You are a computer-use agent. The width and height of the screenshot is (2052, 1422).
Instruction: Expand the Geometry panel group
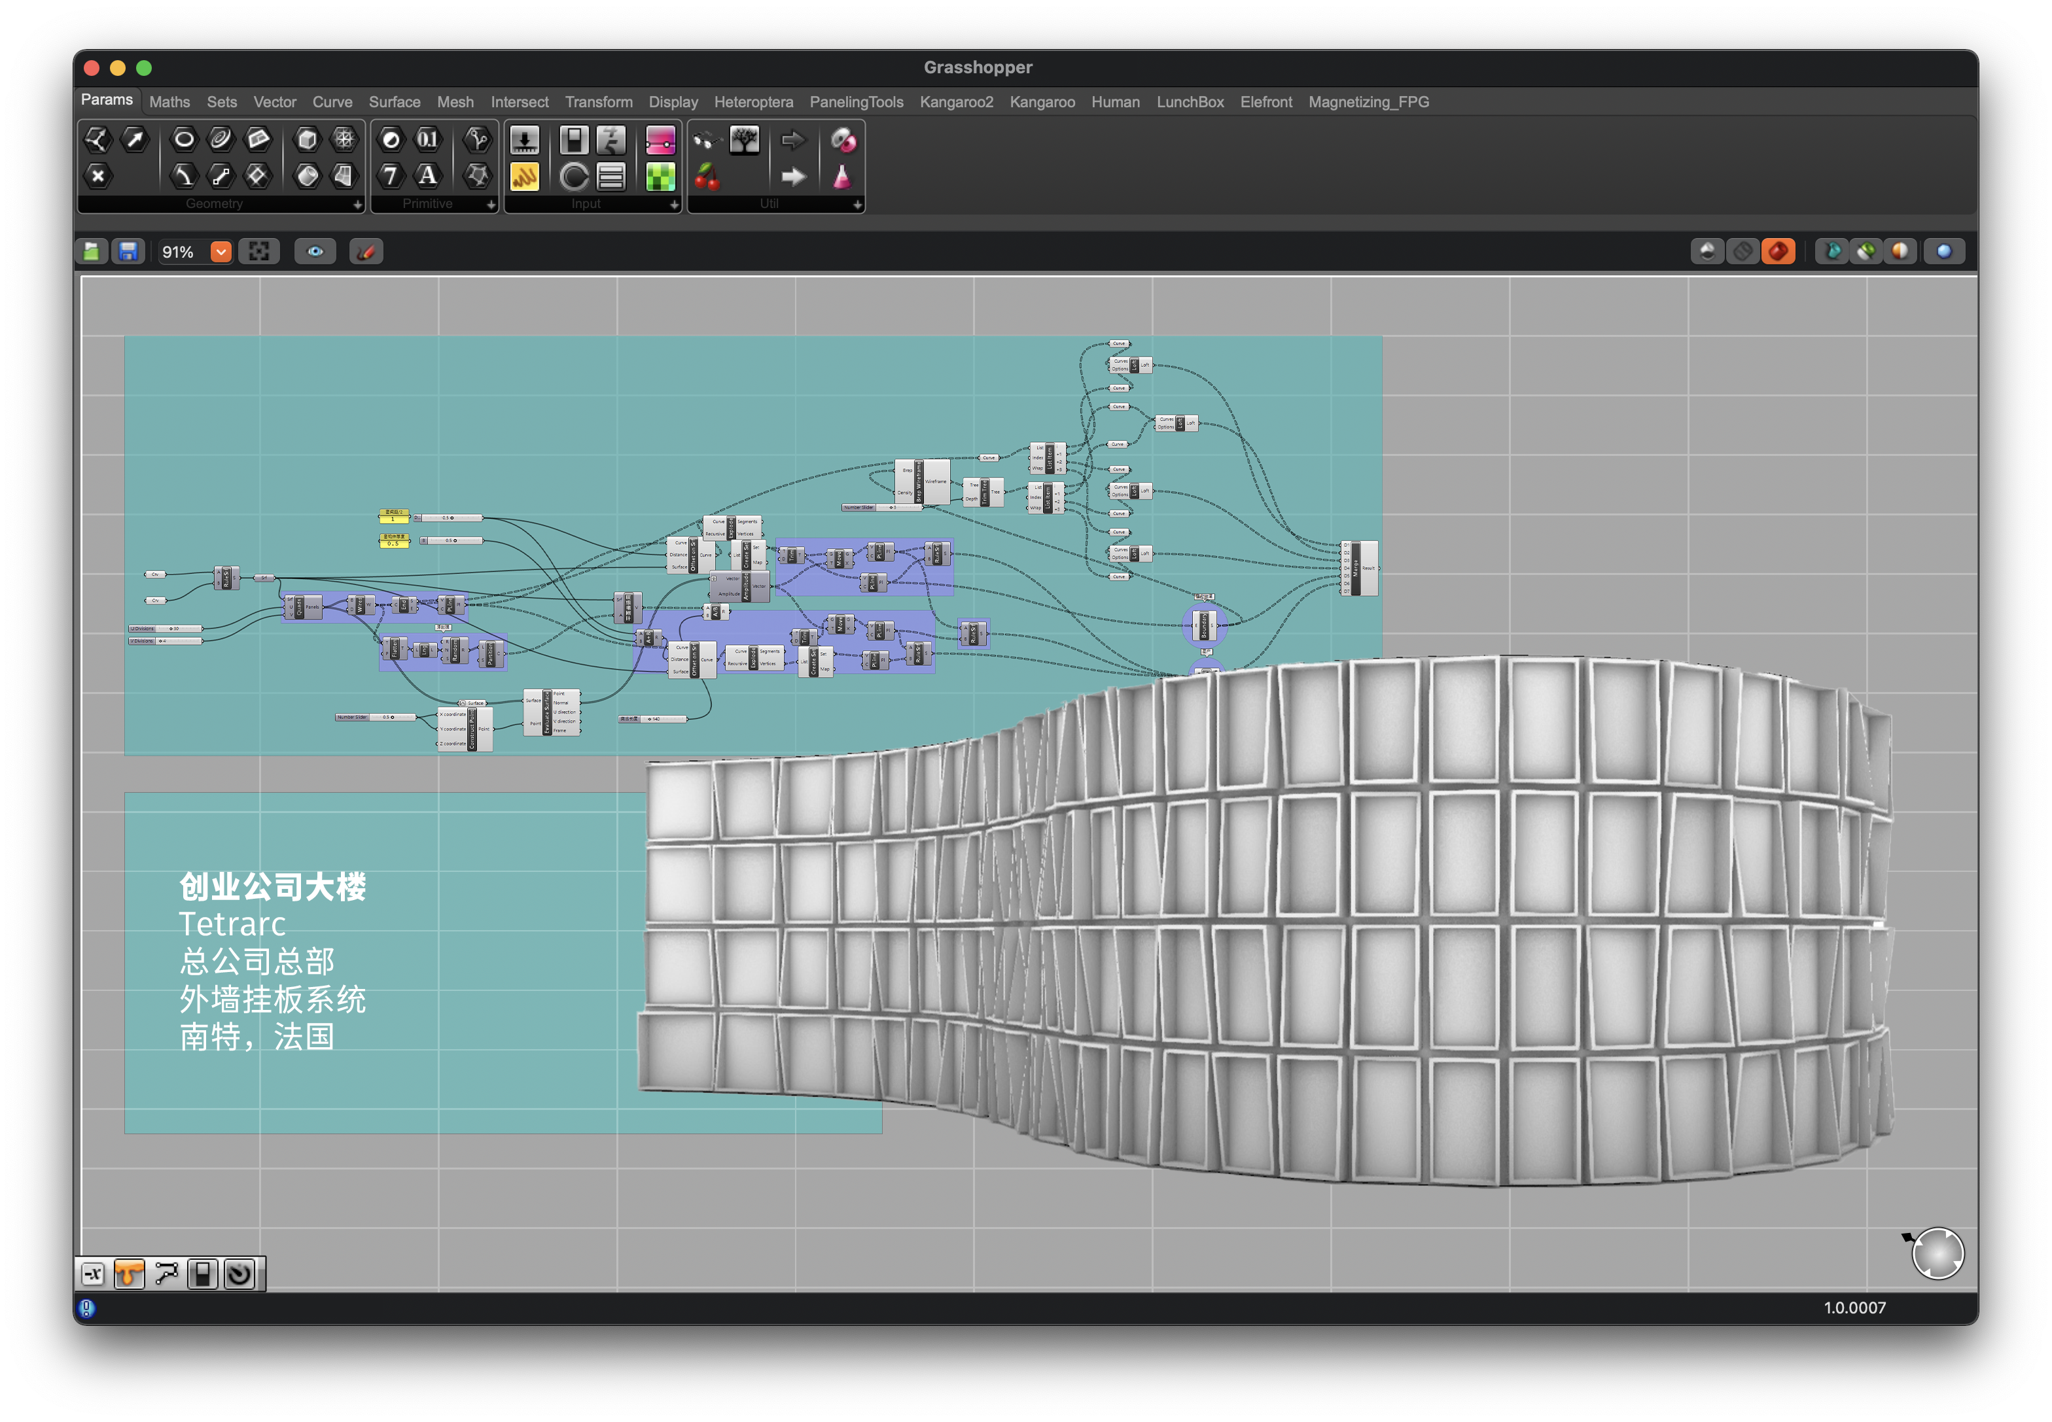[x=357, y=204]
